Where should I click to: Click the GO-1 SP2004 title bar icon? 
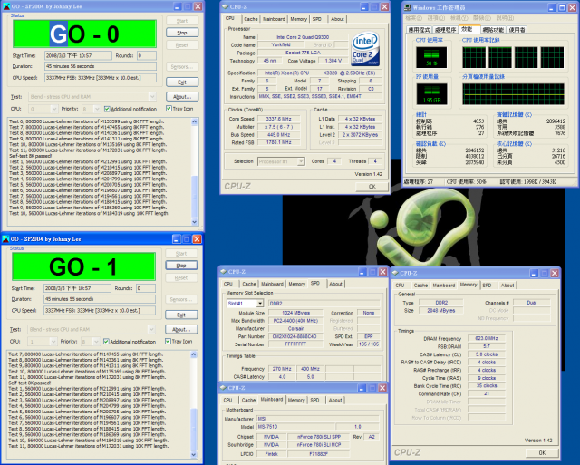click(5, 239)
